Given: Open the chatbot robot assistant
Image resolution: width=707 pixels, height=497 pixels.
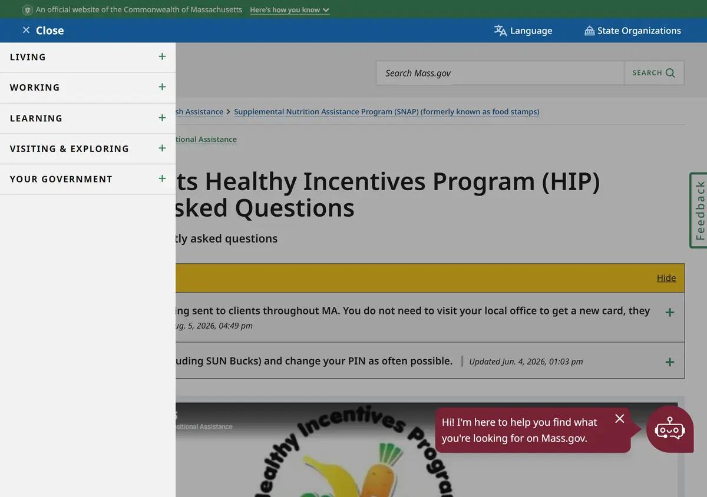Looking at the screenshot, I should point(670,429).
